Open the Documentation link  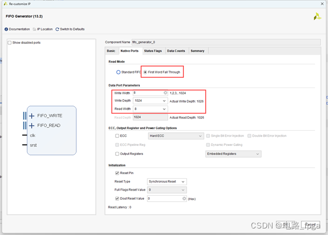pyautogui.click(x=19, y=29)
